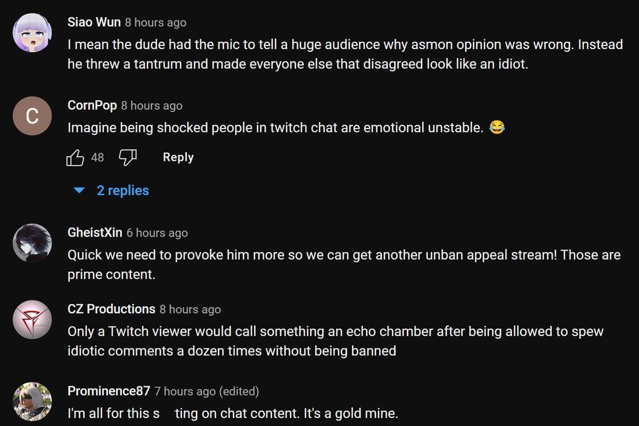The height and width of the screenshot is (426, 639).
Task: Click Prominence87's avatar image
Action: click(x=32, y=401)
